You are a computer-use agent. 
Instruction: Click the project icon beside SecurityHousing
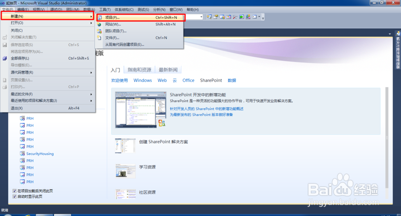pos(22,153)
